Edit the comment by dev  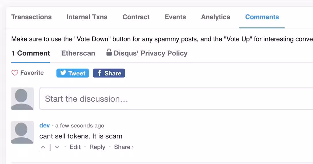(x=75, y=147)
